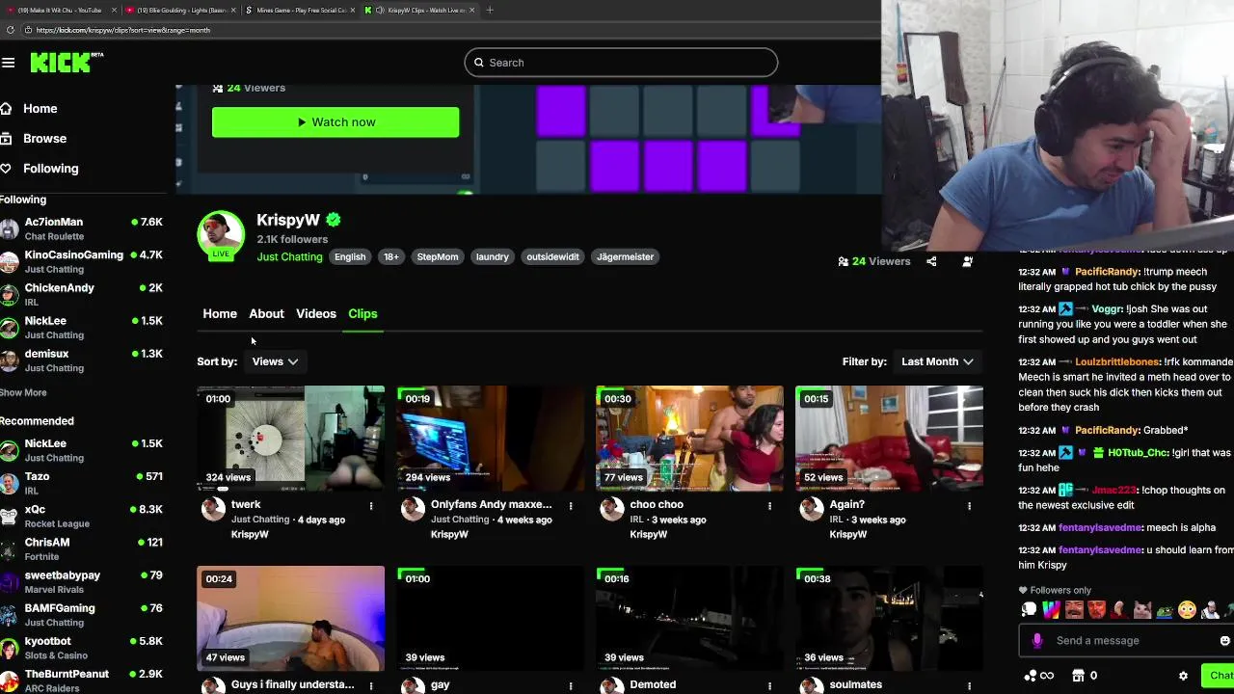Screen dimensions: 1234x694
Task: Open ChickenAndy channel in sidebar
Action: point(82,295)
